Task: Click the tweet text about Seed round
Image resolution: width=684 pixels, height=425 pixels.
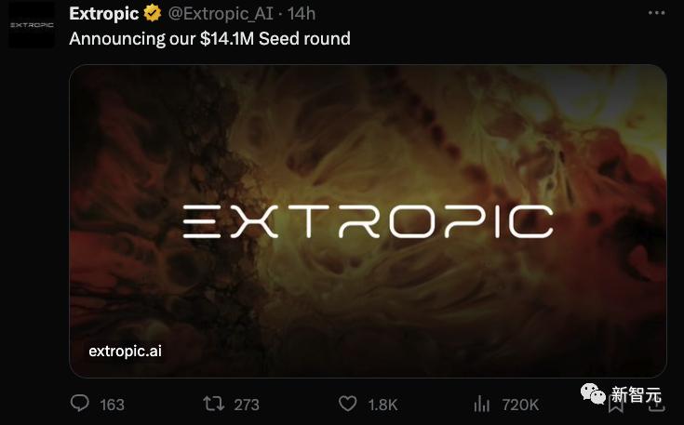Action: point(209,38)
